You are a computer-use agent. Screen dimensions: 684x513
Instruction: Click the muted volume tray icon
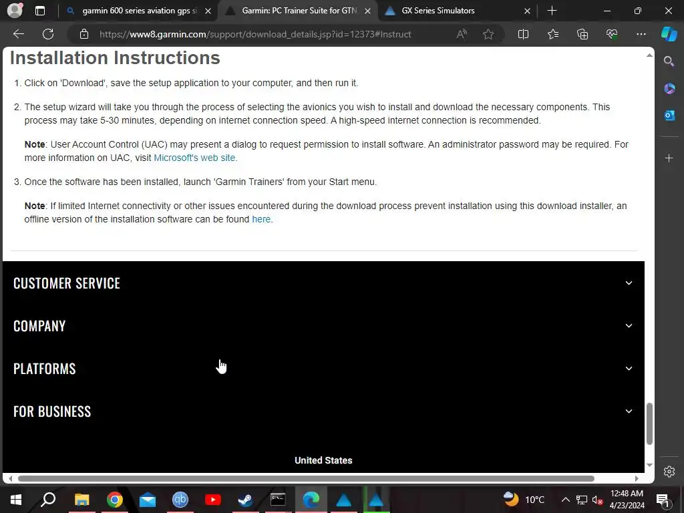coord(597,500)
